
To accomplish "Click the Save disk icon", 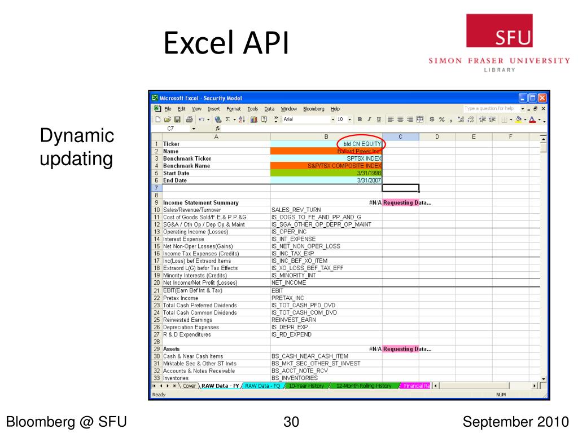I will 177,120.
